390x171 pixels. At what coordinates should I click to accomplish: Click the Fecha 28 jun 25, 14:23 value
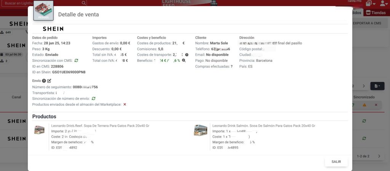pos(57,43)
